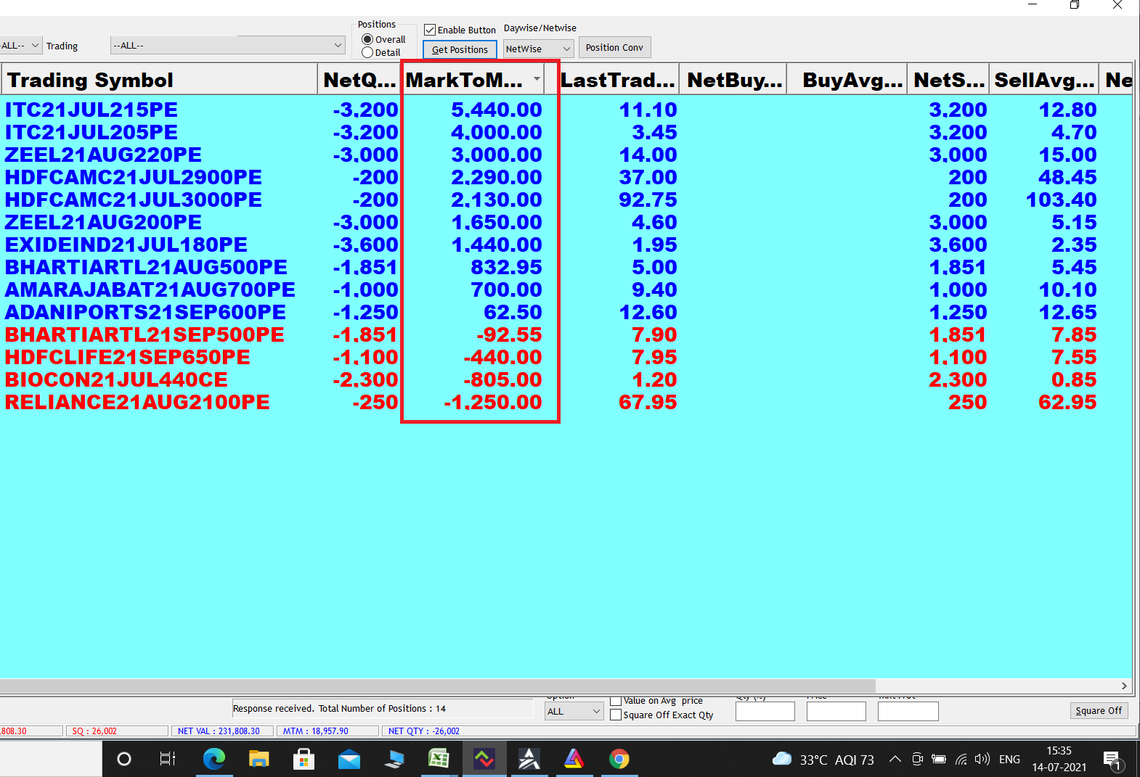The image size is (1140, 777).
Task: Launch Google Chrome from taskbar
Action: pyautogui.click(x=619, y=759)
